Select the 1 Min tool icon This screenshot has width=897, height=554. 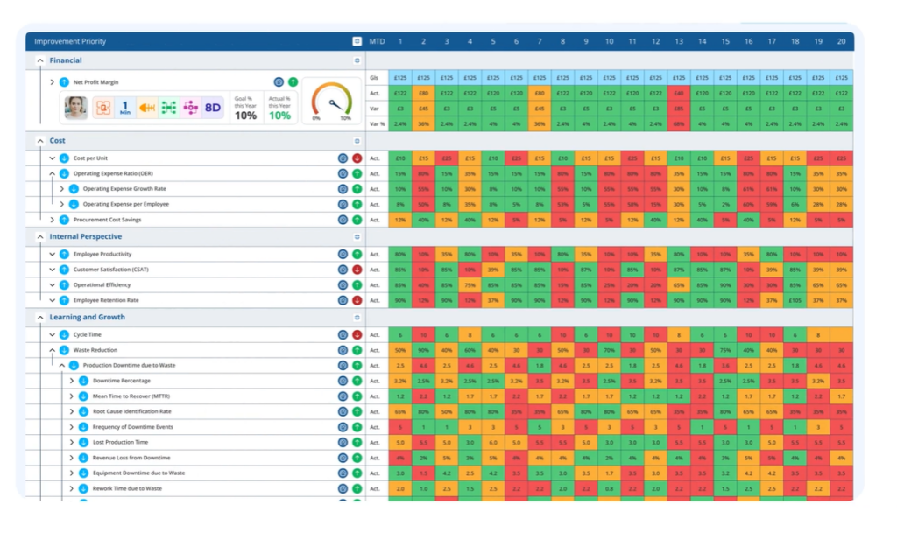(124, 107)
